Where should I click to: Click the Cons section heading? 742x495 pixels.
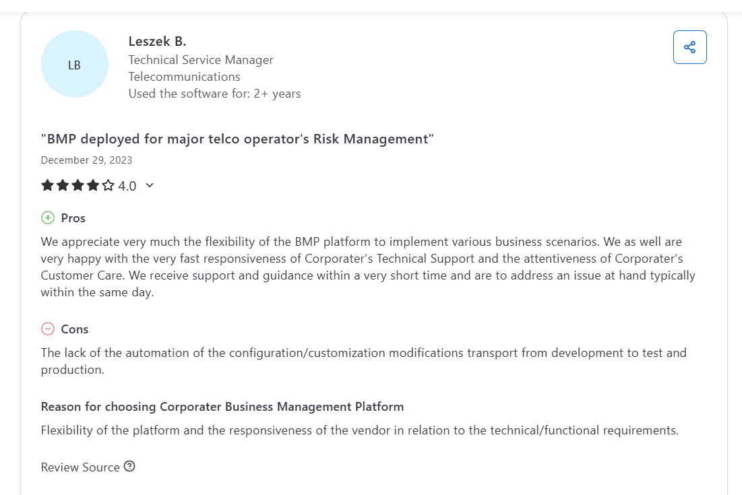pyautogui.click(x=75, y=329)
